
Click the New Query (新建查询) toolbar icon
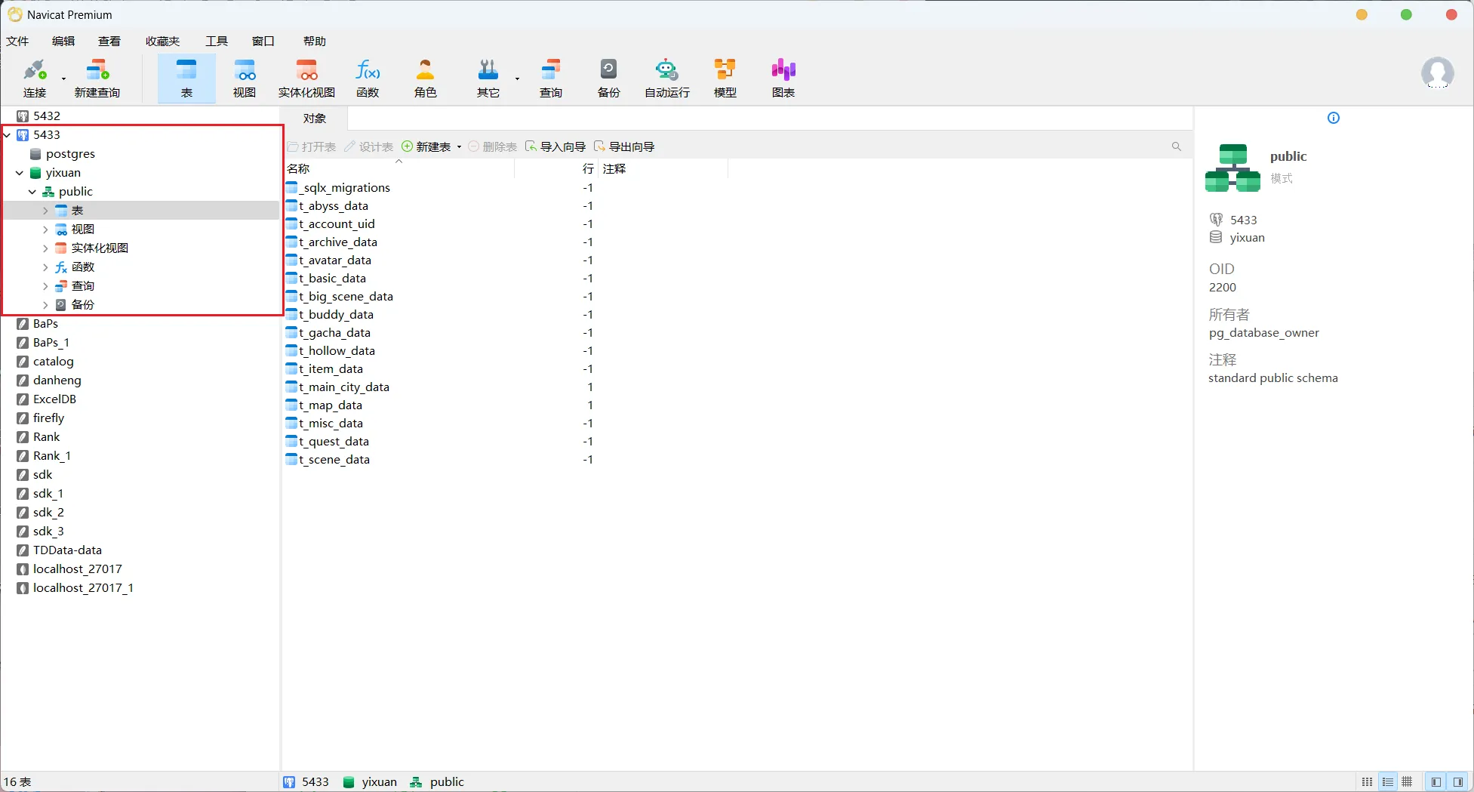click(x=97, y=78)
